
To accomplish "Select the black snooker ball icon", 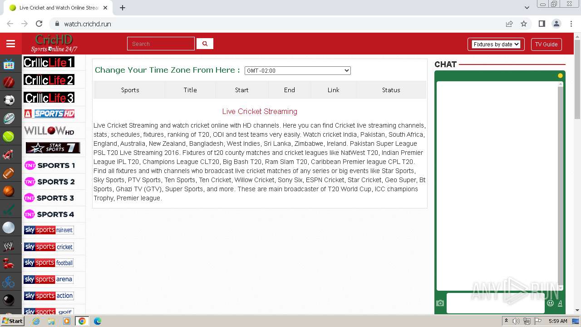I will 9,300.
